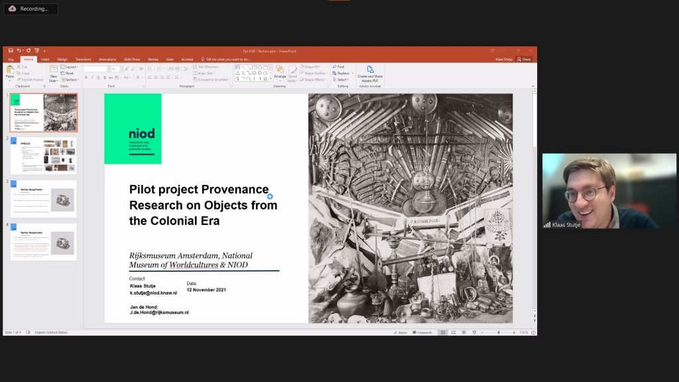
Task: Toggle italic formatting in the Font group
Action: click(x=92, y=76)
